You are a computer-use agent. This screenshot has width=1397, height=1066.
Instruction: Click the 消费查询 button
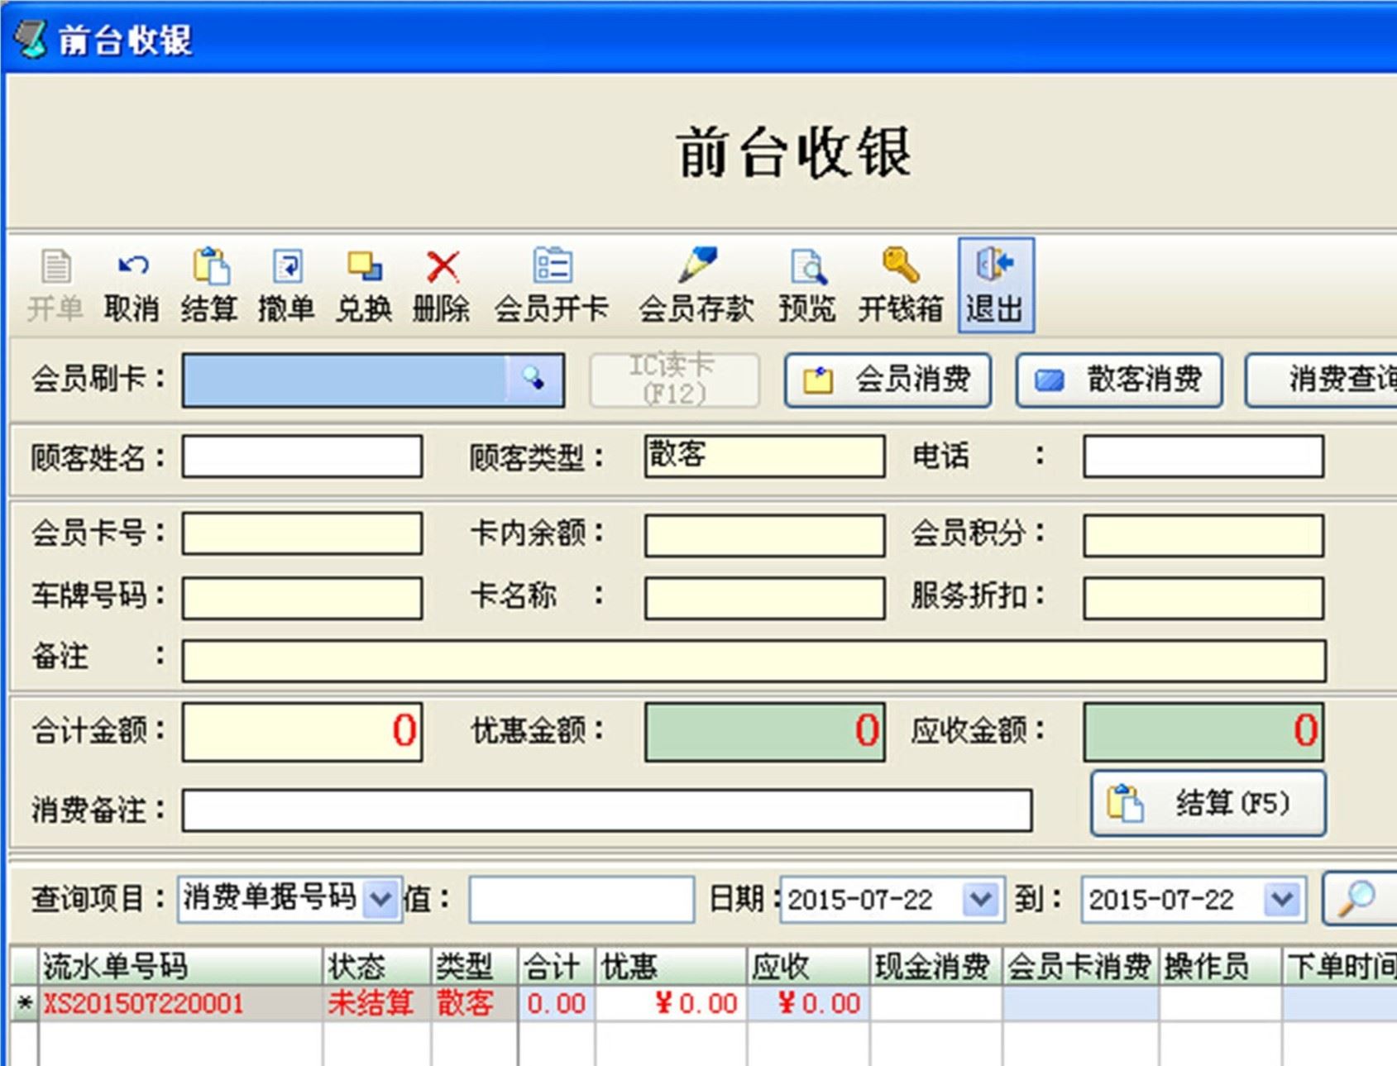coord(1322,380)
